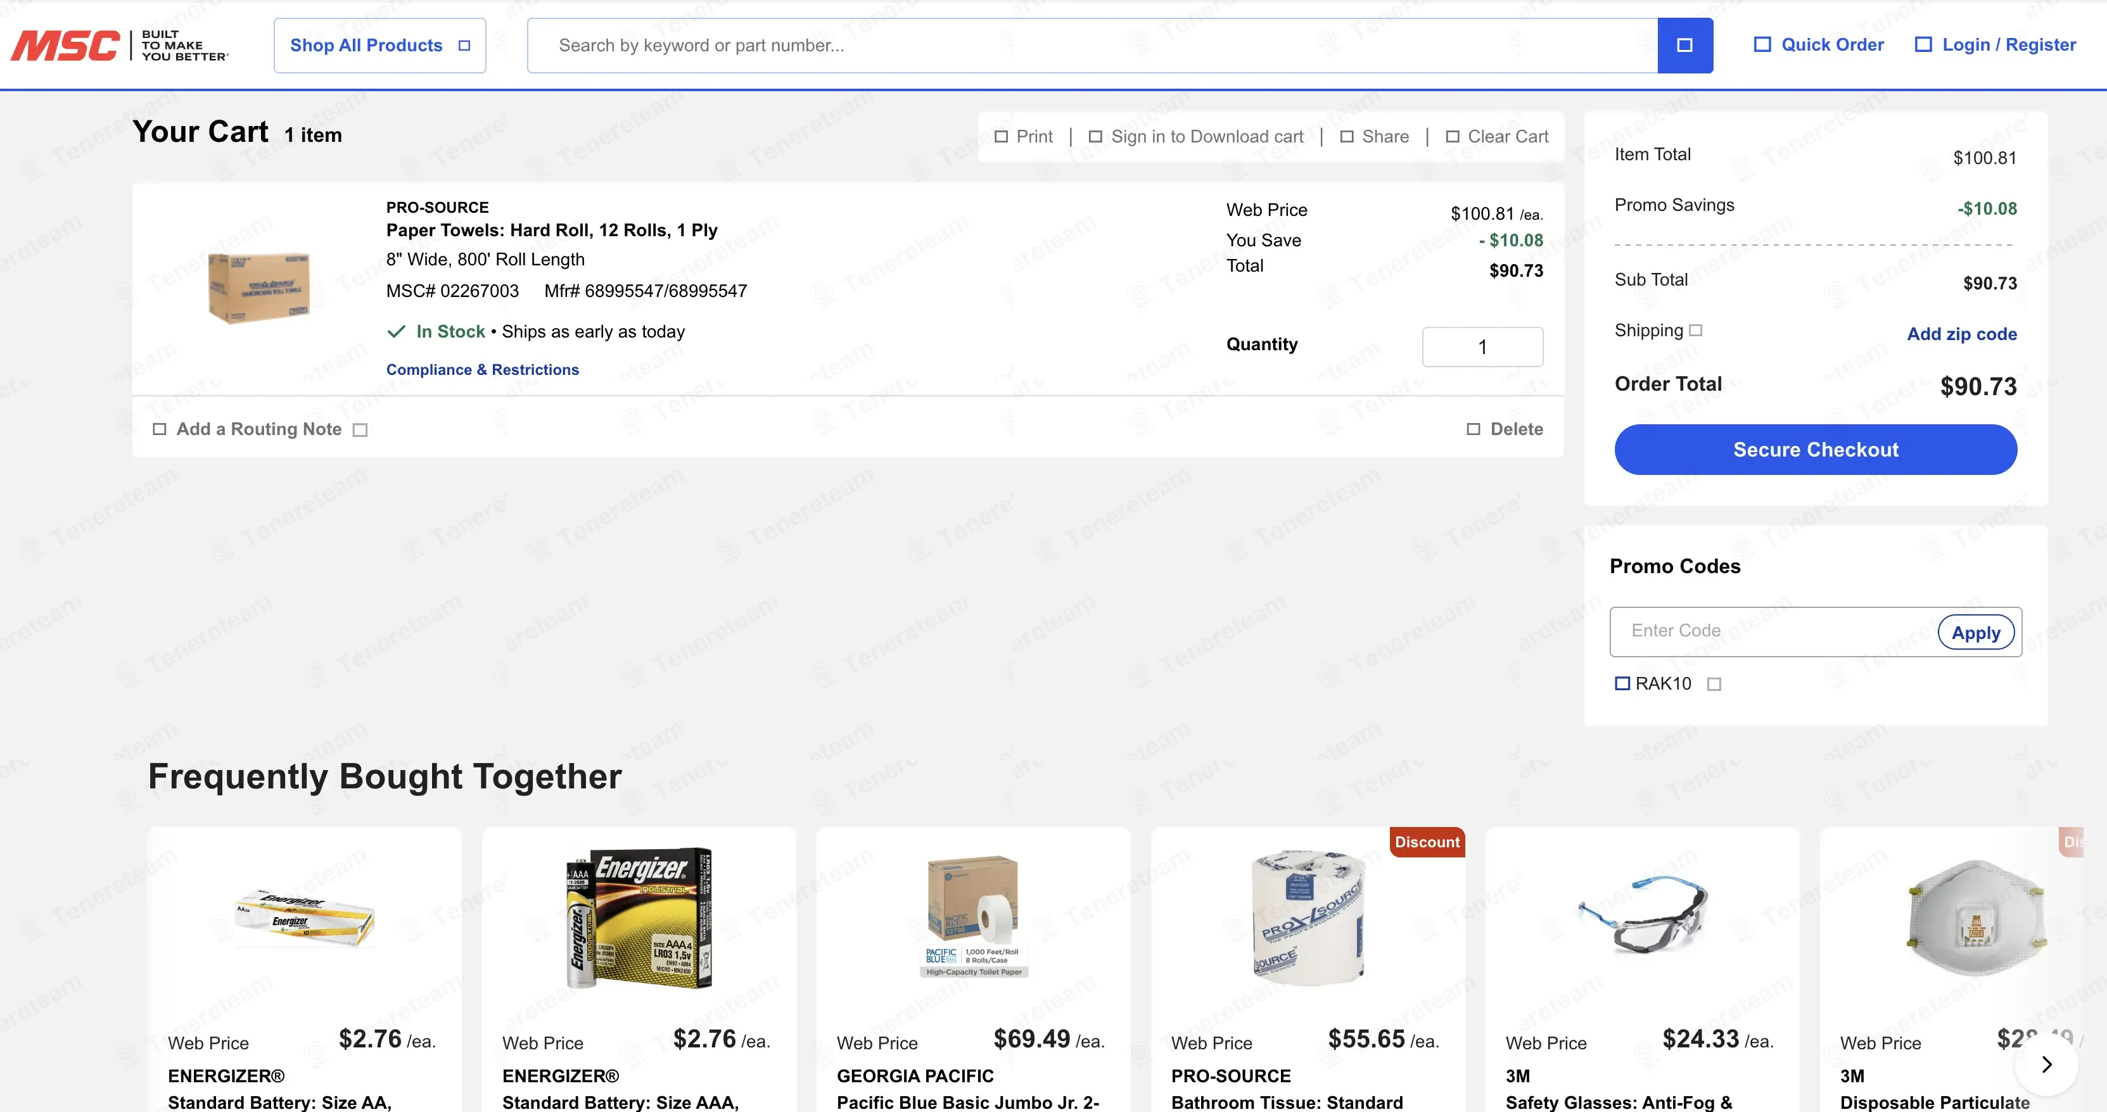Screen dimensions: 2107x1112
Task: Click the Shipping info icon
Action: pos(1696,331)
